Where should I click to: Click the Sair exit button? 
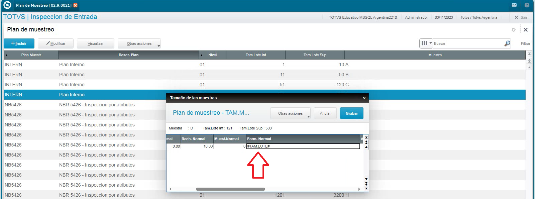click(x=521, y=17)
